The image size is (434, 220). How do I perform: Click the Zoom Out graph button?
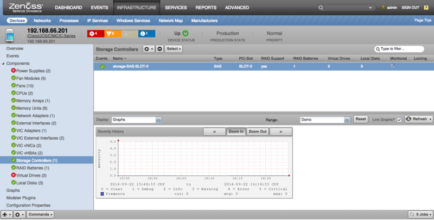click(257, 131)
